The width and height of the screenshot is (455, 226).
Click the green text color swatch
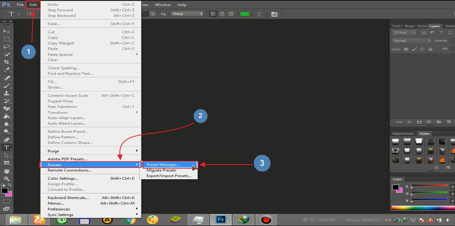pos(245,14)
